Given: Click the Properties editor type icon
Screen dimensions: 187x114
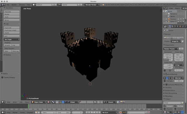Looking at the screenshot, I should (165, 27).
